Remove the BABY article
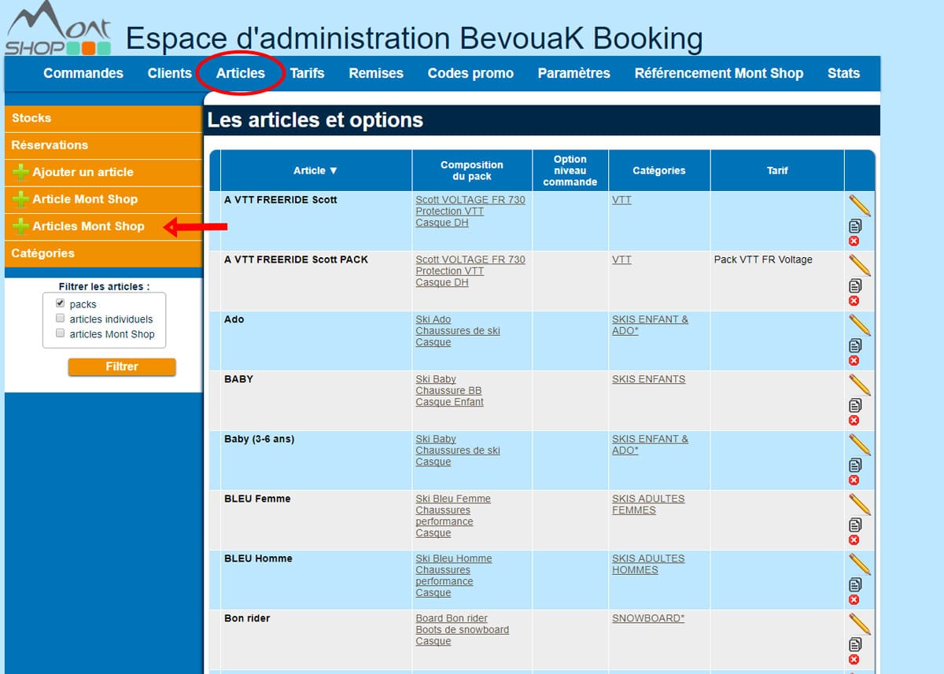 coord(854,420)
